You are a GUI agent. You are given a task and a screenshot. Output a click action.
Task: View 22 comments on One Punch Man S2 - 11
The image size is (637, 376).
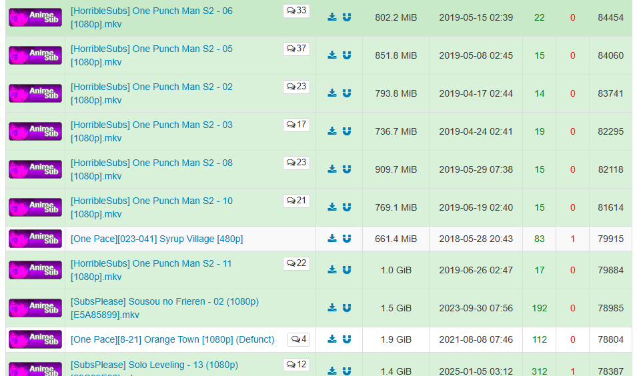pos(297,263)
